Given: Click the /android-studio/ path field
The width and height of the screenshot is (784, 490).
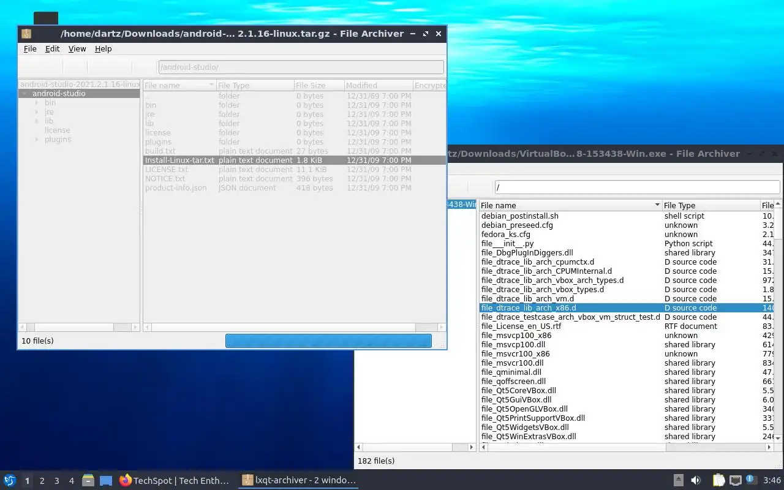Looking at the screenshot, I should click(301, 67).
